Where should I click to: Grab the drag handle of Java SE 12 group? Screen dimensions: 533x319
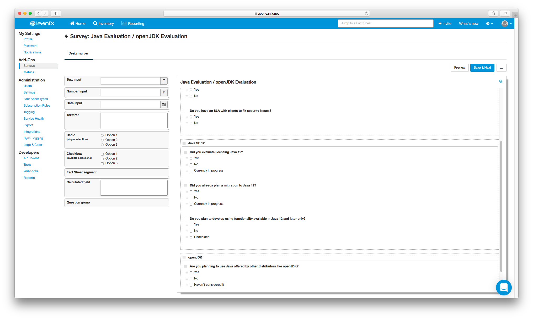click(x=184, y=144)
